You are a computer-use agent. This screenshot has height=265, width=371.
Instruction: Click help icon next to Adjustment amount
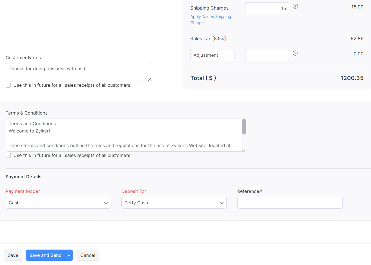(x=295, y=53)
